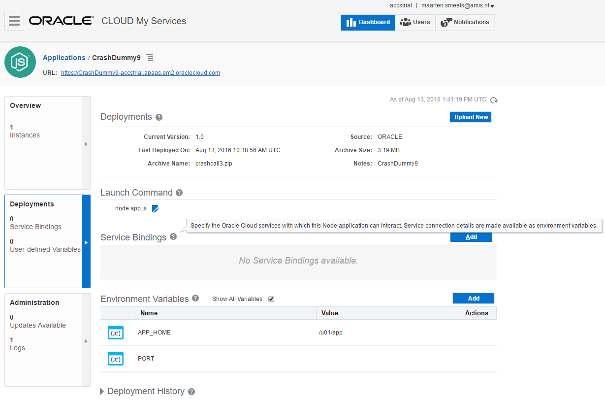Click the list icon next to CrashDummy9
Image resolution: width=605 pixels, height=402 pixels.
(x=150, y=57)
